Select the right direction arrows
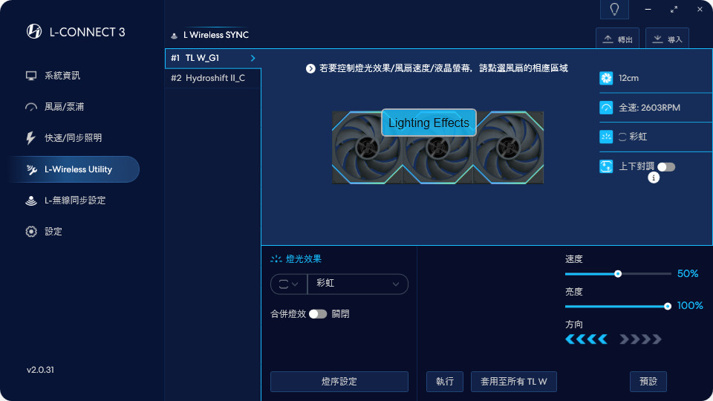Image resolution: width=713 pixels, height=401 pixels. pyautogui.click(x=640, y=339)
